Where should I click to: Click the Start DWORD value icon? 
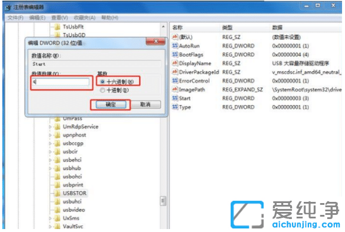pyautogui.click(x=175, y=98)
